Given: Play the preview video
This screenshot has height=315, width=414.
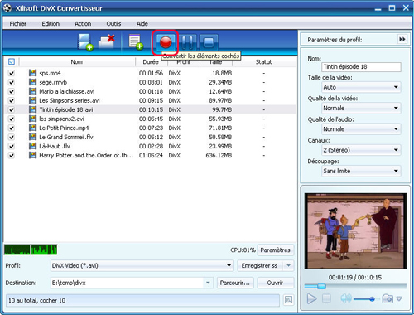Looking at the screenshot, I should (311, 298).
